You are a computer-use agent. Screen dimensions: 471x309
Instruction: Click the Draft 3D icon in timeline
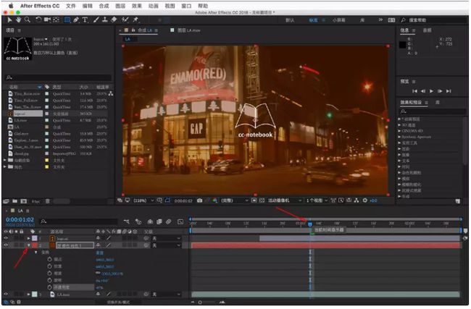[x=138, y=222]
